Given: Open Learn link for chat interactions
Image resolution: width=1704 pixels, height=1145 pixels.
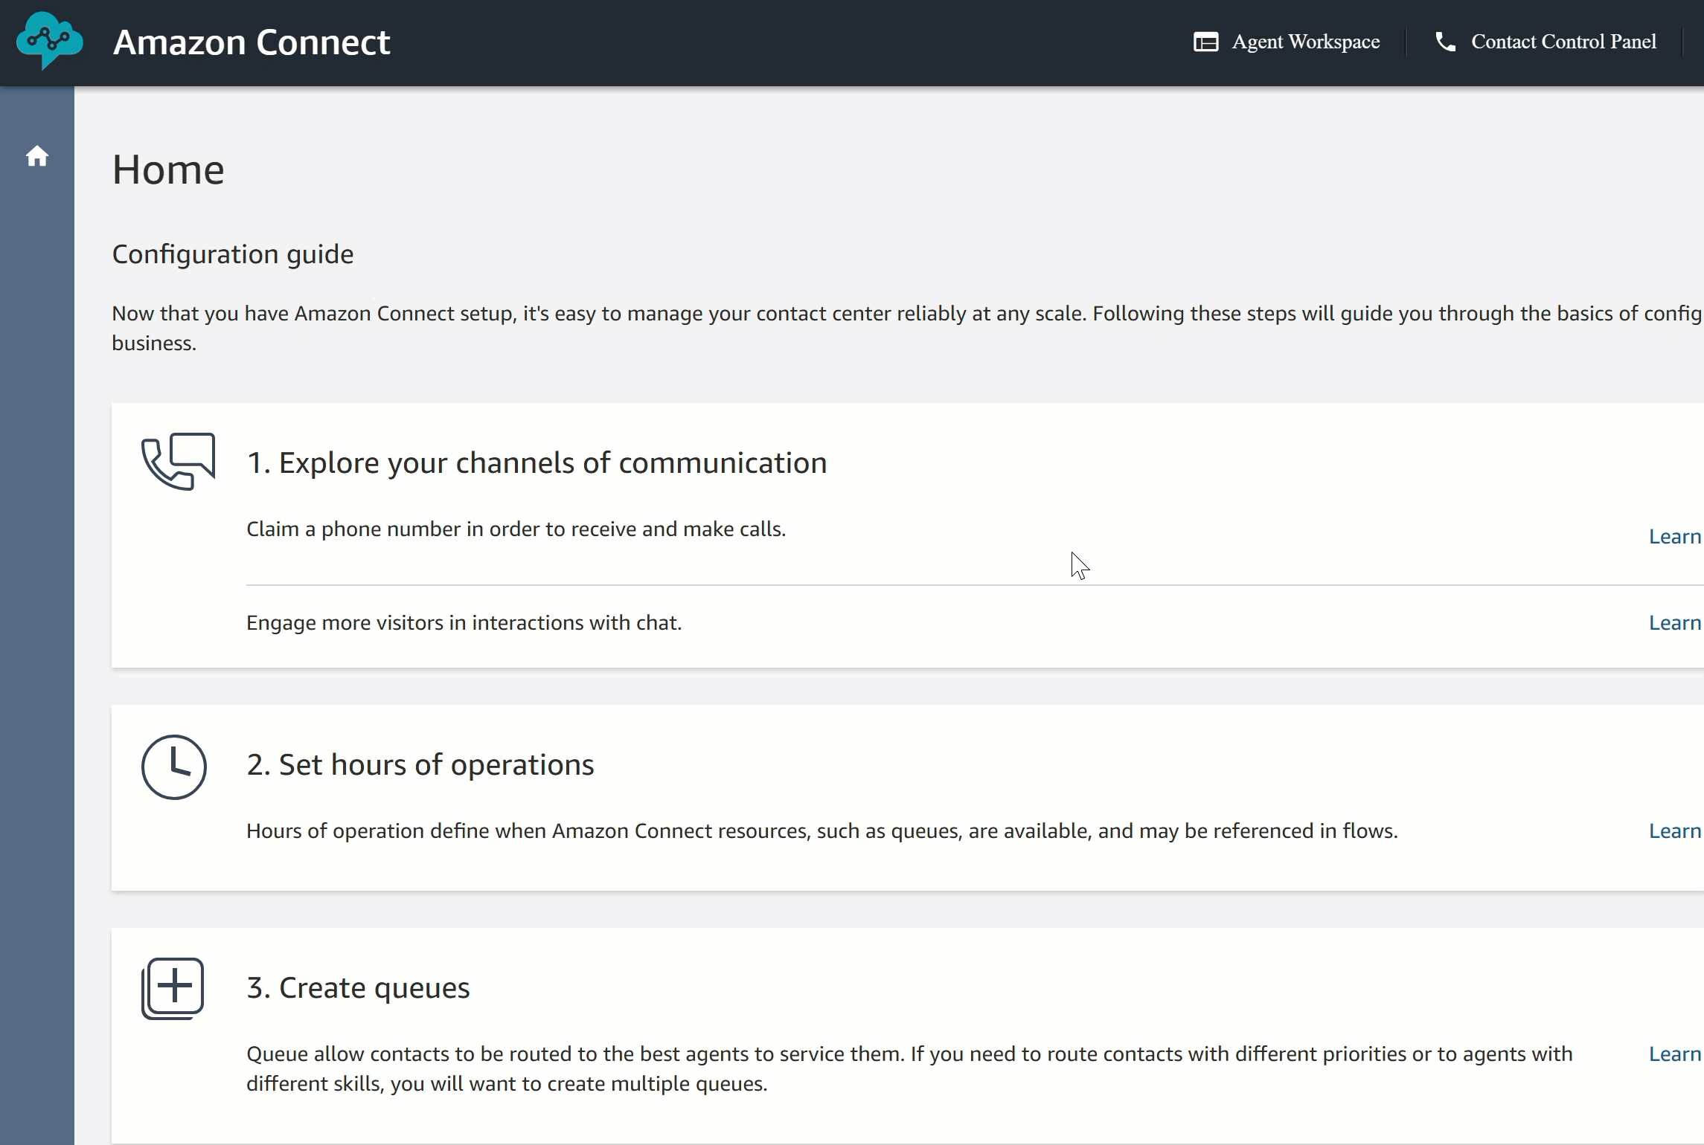Looking at the screenshot, I should click(1675, 623).
